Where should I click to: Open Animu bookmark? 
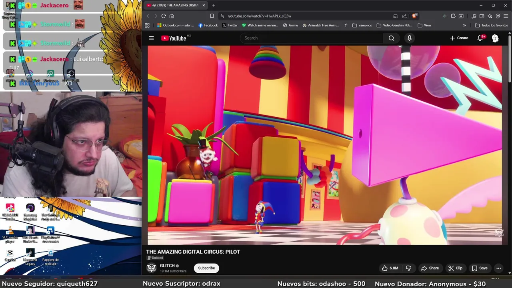click(x=290, y=25)
